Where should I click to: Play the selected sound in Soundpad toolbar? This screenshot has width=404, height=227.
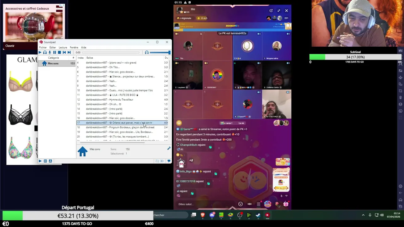pos(40,52)
